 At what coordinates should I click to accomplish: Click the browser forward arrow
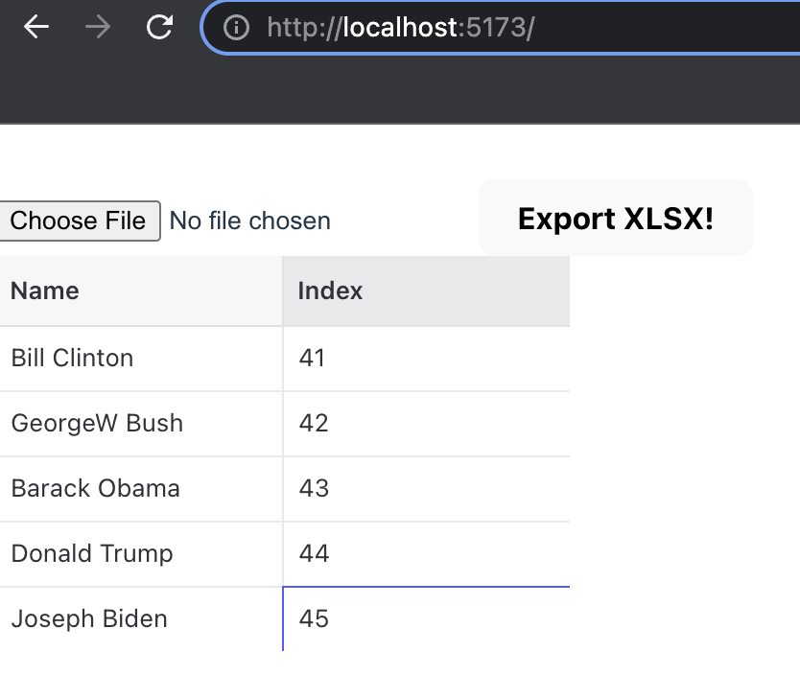click(97, 27)
